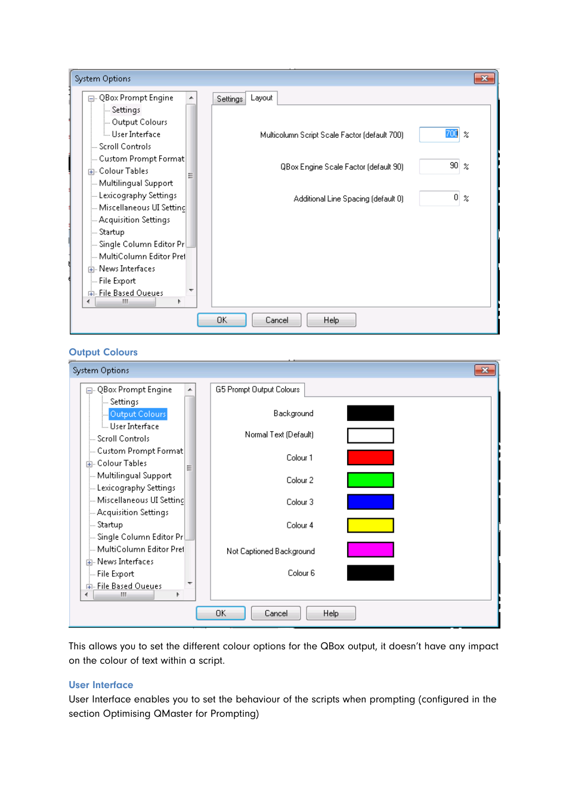The width and height of the screenshot is (569, 805).
Task: Select Single Column Editor Prefs in lower tree
Action: [140, 537]
